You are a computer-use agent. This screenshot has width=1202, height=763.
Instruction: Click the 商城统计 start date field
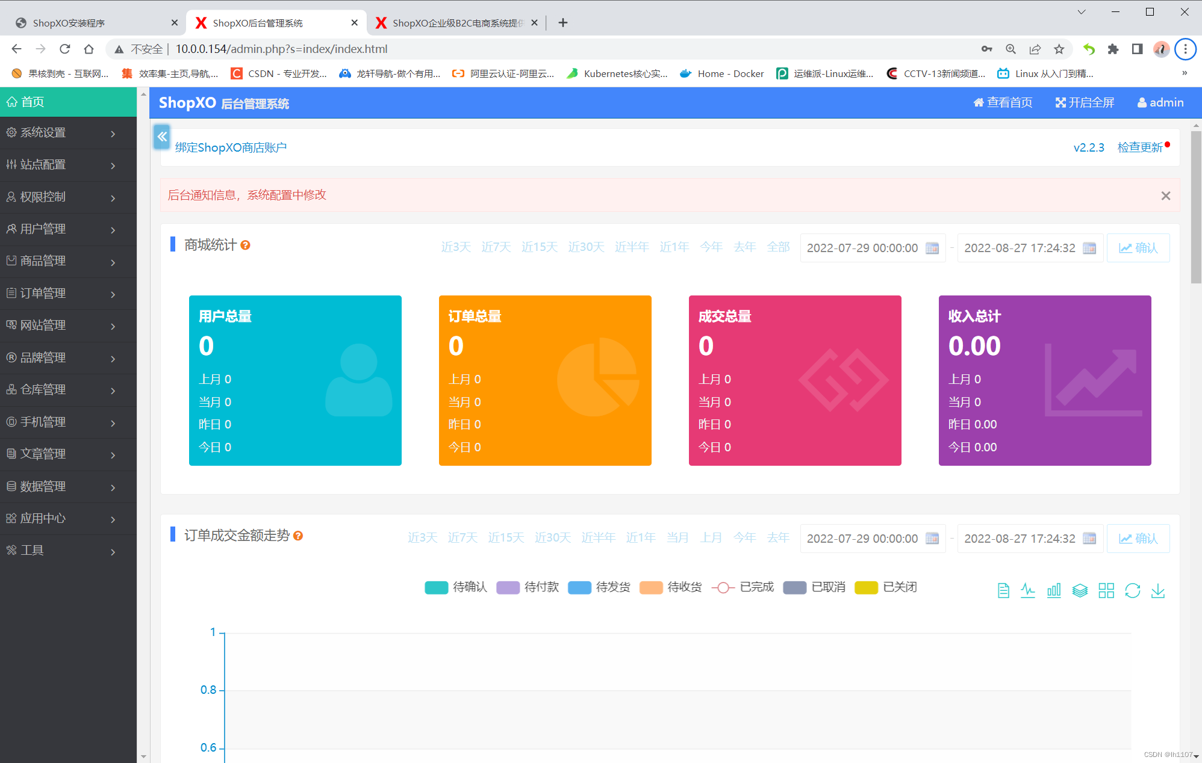pyautogui.click(x=873, y=248)
